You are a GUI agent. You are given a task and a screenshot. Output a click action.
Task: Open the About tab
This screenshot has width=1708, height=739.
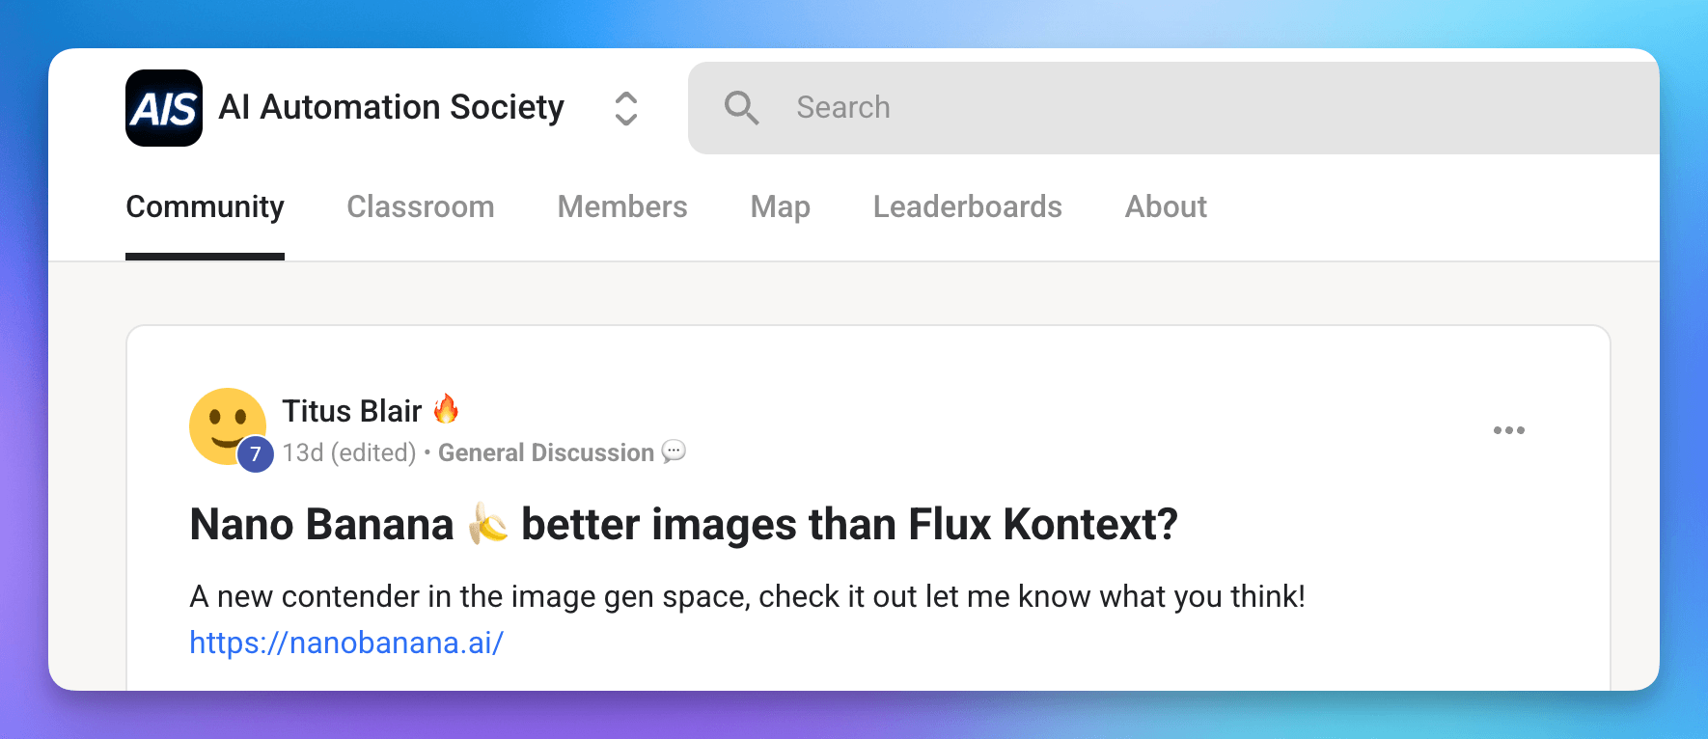tap(1166, 207)
